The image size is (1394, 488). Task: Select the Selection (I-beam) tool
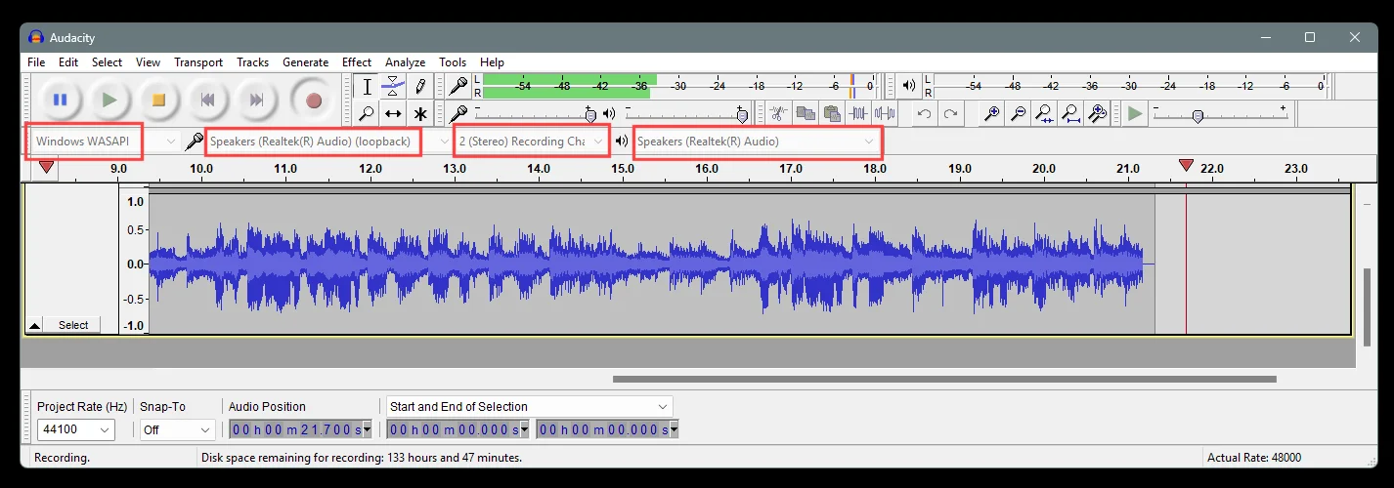click(x=367, y=87)
